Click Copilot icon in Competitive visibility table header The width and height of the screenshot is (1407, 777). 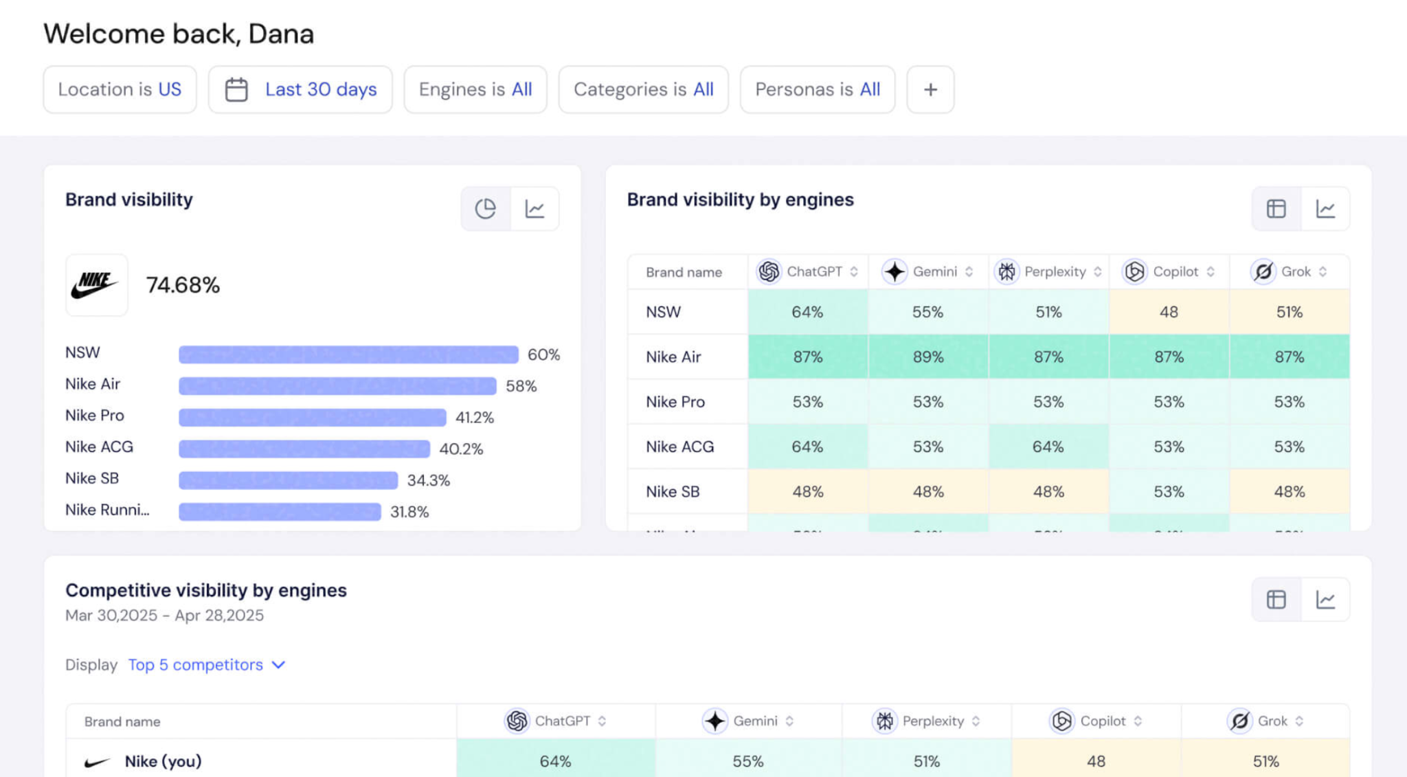[x=1062, y=721]
